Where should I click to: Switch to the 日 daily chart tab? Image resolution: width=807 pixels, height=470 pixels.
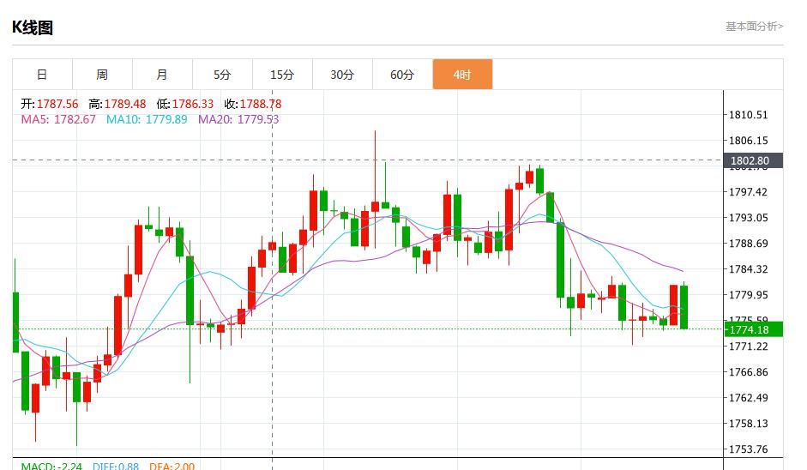click(x=42, y=75)
